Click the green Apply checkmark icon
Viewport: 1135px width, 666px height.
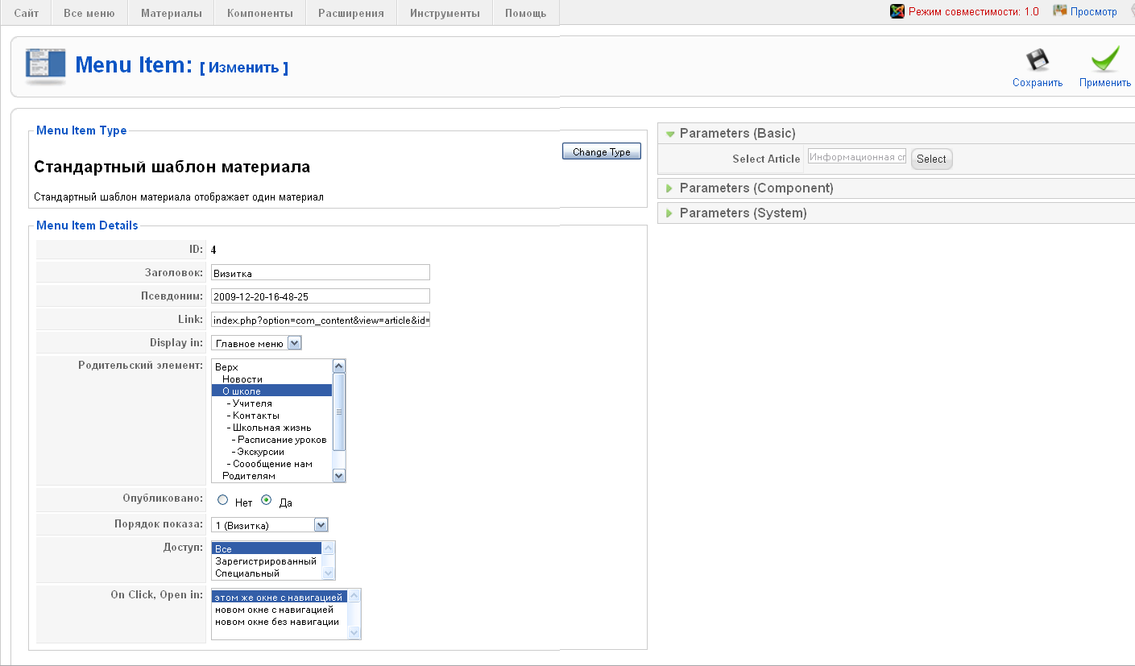point(1104,60)
